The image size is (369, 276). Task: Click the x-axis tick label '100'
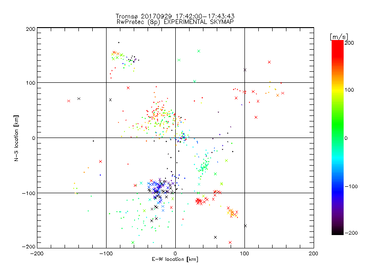(244, 253)
